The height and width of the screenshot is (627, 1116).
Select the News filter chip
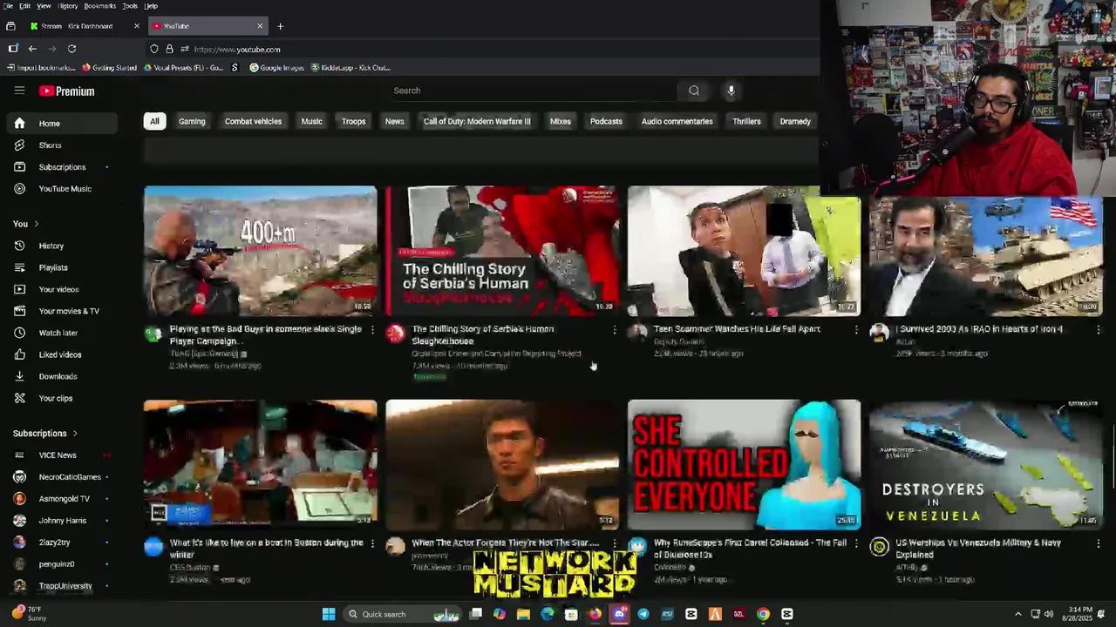click(394, 121)
